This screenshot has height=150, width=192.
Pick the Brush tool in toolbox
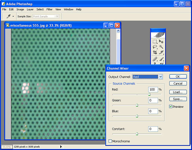pyautogui.click(x=162, y=59)
